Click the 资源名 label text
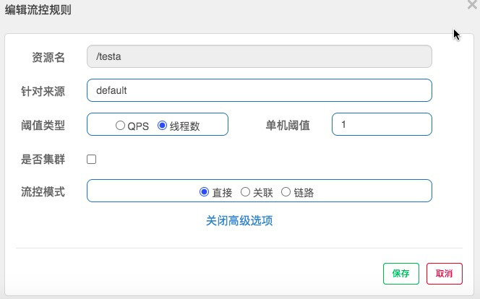 48,58
